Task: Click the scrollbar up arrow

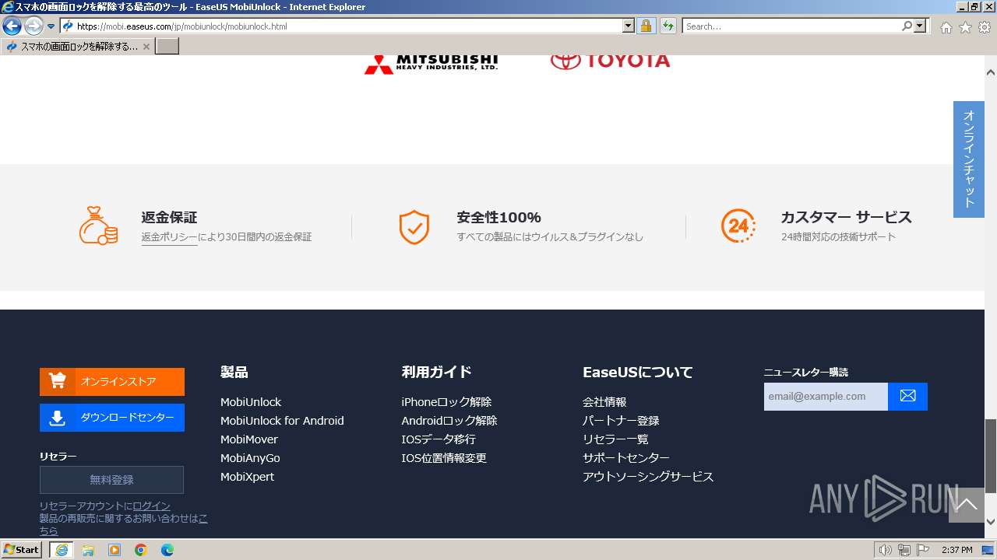Action: [x=991, y=72]
